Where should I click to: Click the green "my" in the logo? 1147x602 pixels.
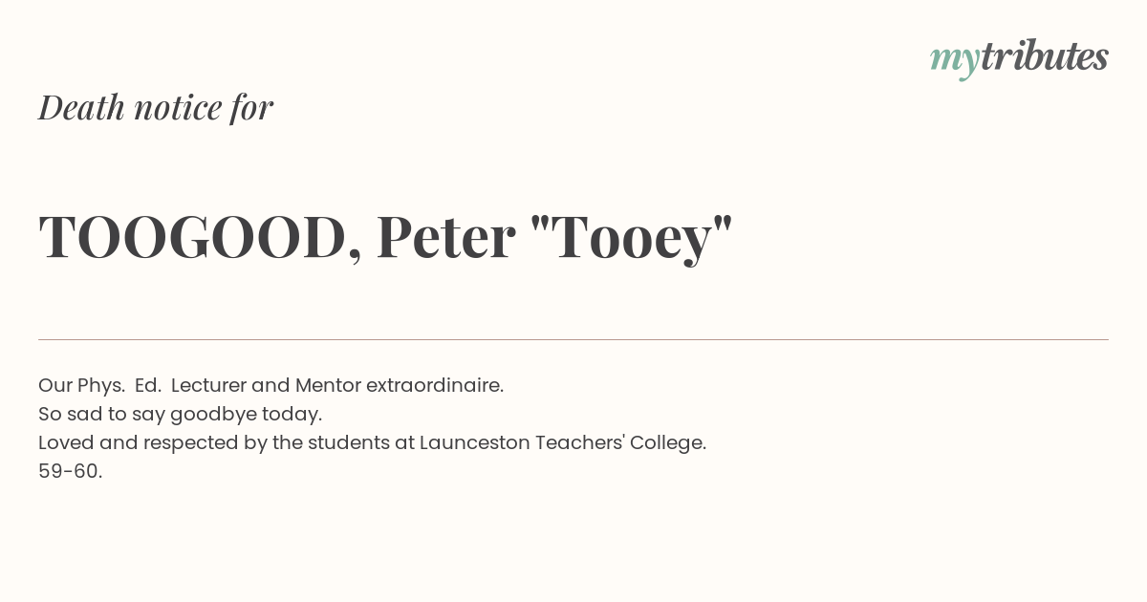(955, 62)
